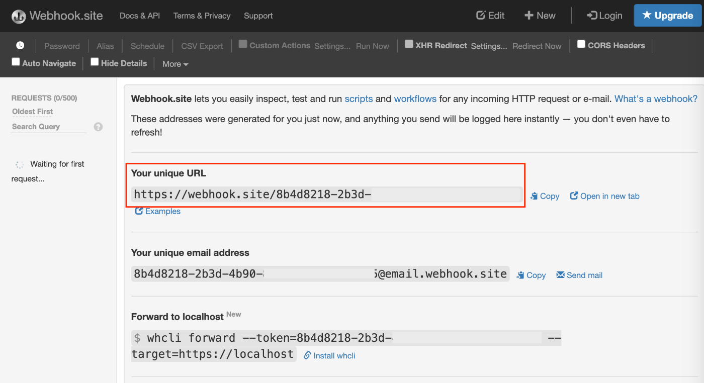Click the question mark next to Search Query
704x383 pixels.
click(x=98, y=127)
